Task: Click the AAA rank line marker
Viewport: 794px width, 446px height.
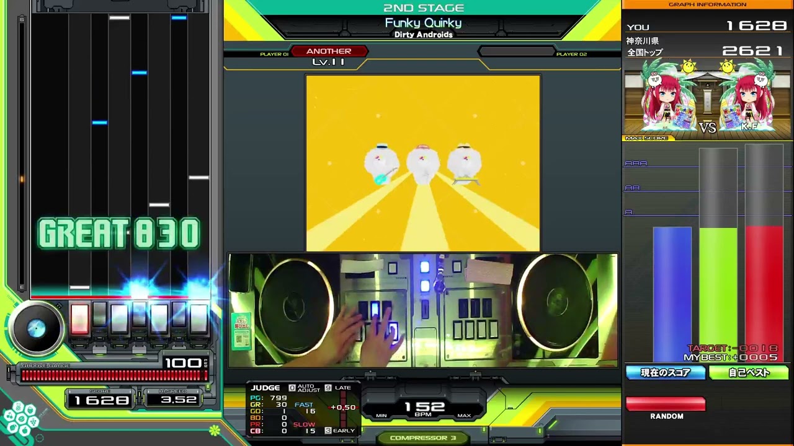Action: pos(636,164)
